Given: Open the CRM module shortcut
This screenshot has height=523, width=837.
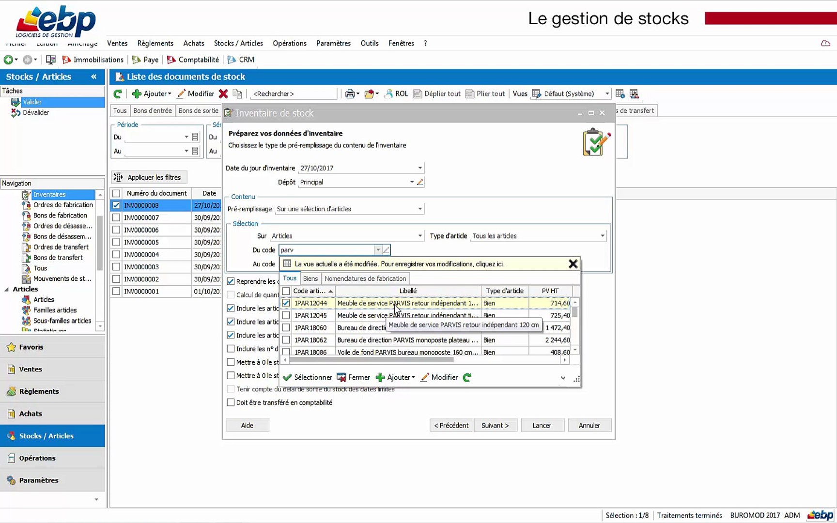Looking at the screenshot, I should 241,60.
